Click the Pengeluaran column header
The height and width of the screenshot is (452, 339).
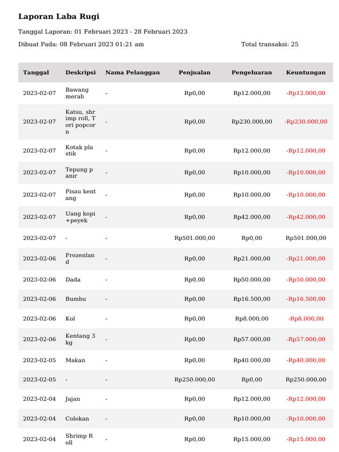click(x=252, y=72)
